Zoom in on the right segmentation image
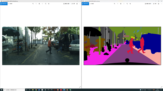Screen dimensions: 163x91 point(115,4)
